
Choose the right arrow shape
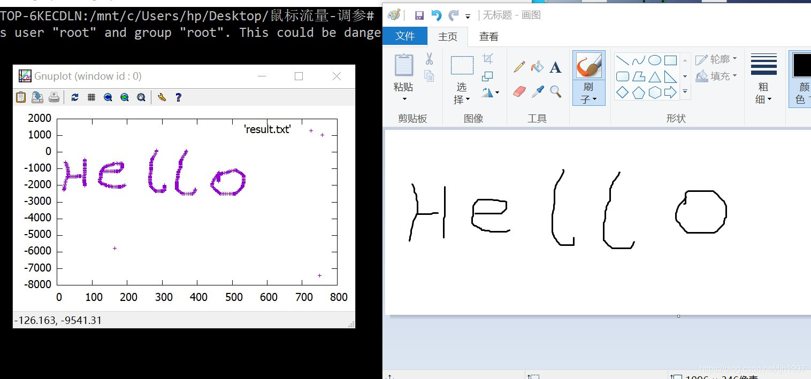click(x=671, y=92)
